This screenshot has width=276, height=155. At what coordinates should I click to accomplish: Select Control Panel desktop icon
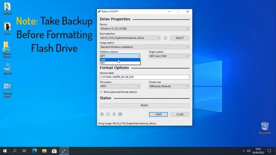click(7, 90)
